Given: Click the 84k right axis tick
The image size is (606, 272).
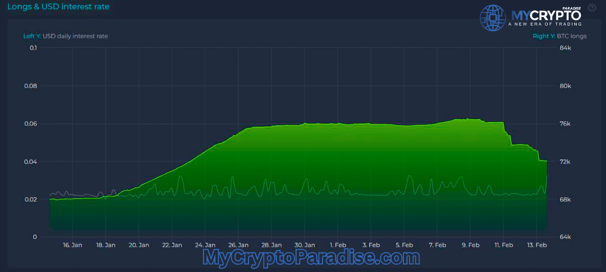Looking at the screenshot, I should pyautogui.click(x=565, y=48).
